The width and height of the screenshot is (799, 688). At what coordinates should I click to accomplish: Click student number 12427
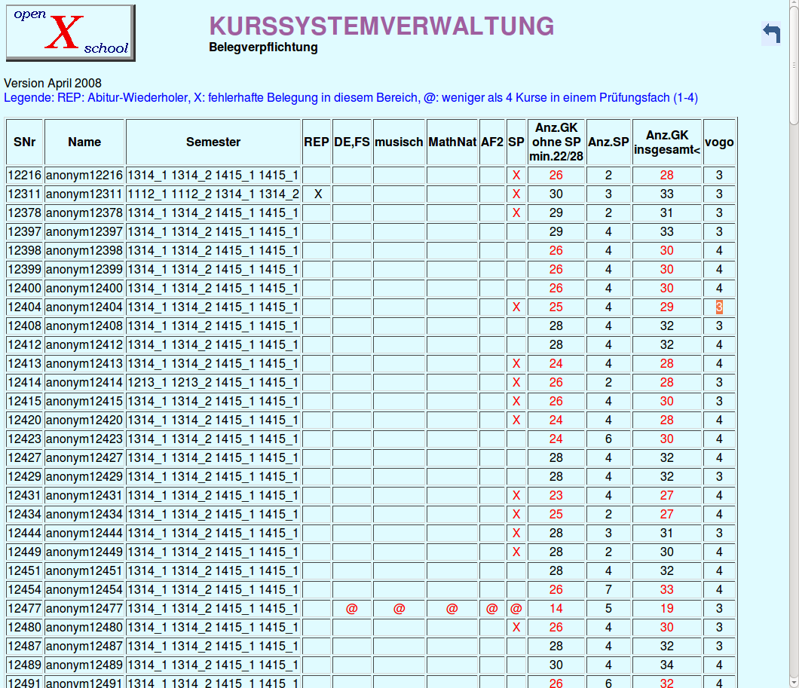(x=24, y=458)
